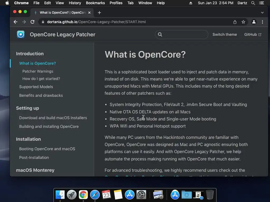This screenshot has height=202, width=270.
Task: Click the Dartz user name in menu bar
Action: 242,3
